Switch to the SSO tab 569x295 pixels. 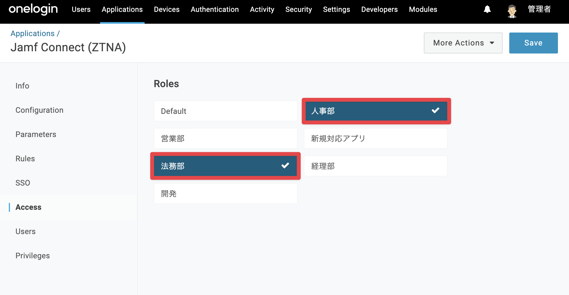(x=23, y=183)
